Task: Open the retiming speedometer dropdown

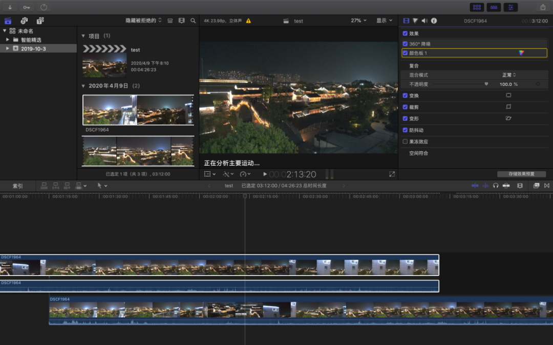Action: [245, 174]
